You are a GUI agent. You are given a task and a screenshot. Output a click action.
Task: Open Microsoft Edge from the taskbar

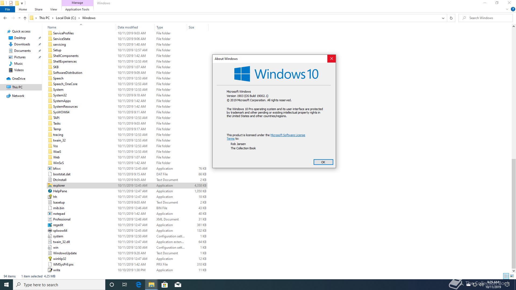point(138,285)
